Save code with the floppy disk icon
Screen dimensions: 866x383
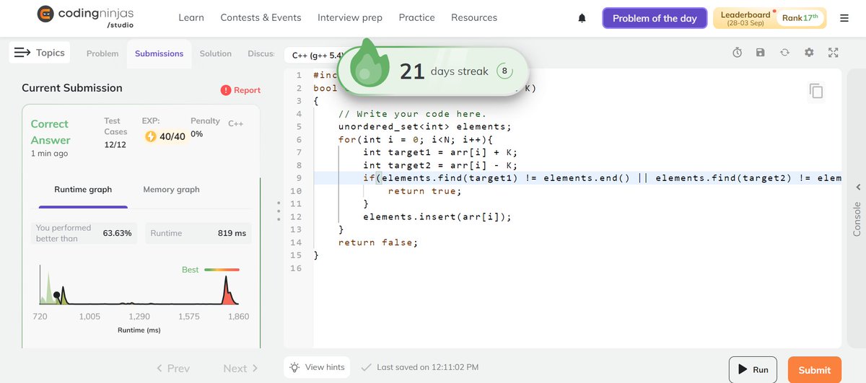(x=761, y=53)
